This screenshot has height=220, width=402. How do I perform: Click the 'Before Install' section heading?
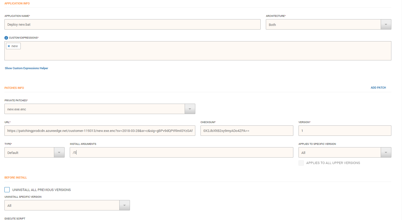coord(16,178)
